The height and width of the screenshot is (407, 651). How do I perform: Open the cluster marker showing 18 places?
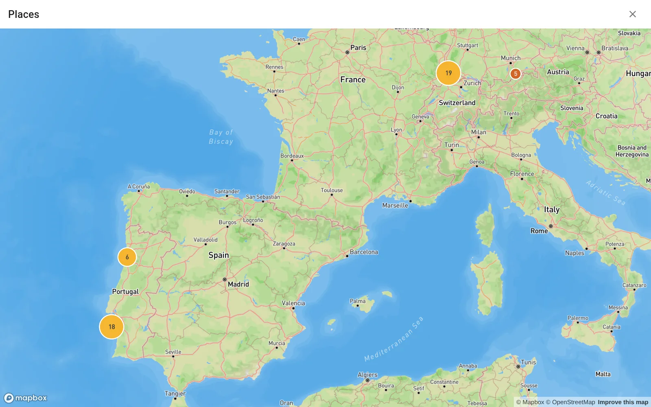[111, 326]
